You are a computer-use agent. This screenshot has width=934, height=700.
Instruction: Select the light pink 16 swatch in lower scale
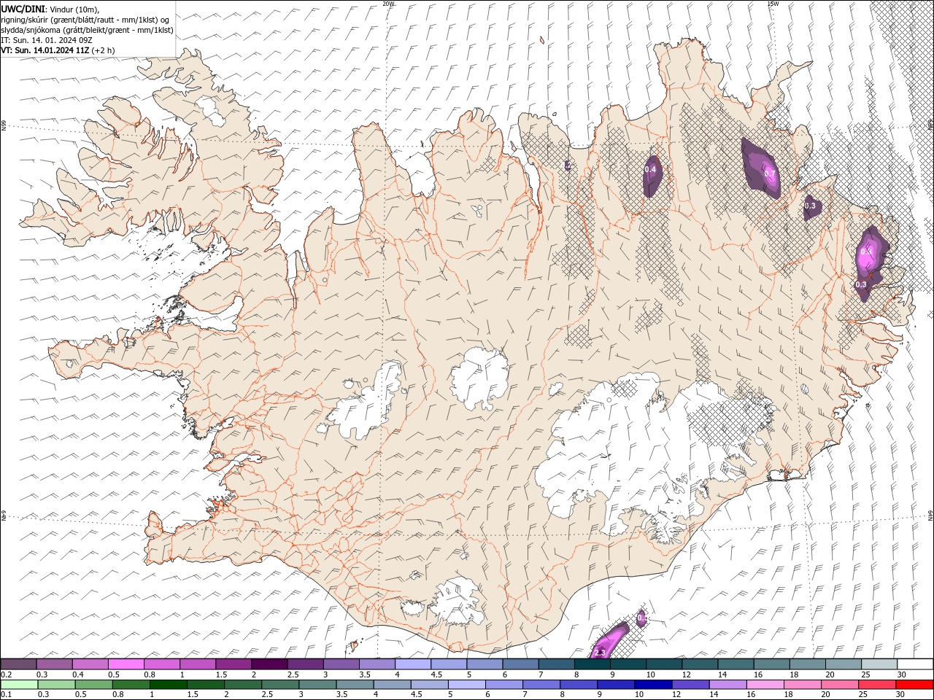pyautogui.click(x=765, y=685)
